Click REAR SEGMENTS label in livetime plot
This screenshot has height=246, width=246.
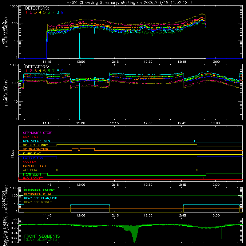41,240
